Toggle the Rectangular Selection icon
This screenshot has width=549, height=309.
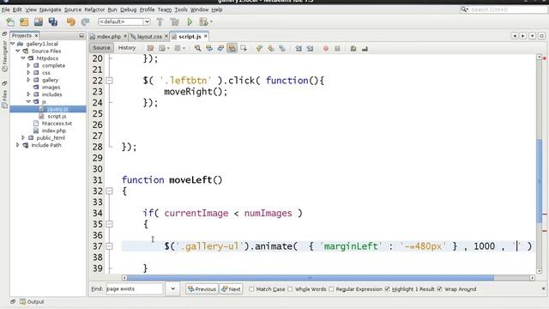point(244,48)
